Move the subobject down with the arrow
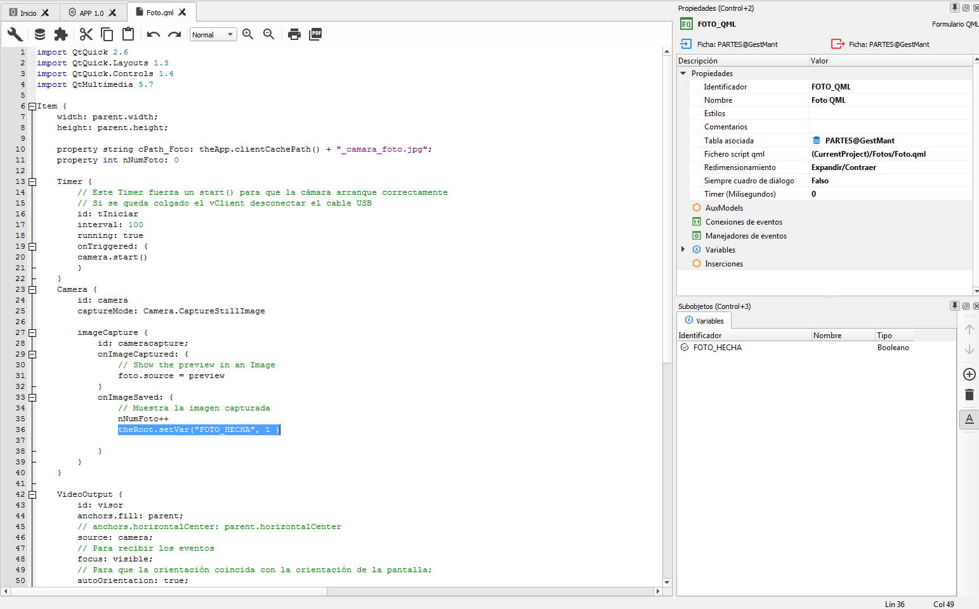 (x=969, y=350)
